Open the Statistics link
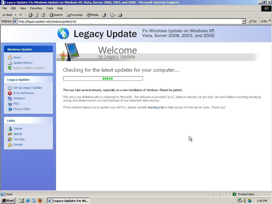Viewport: 272px width, 204px height. tap(19, 98)
